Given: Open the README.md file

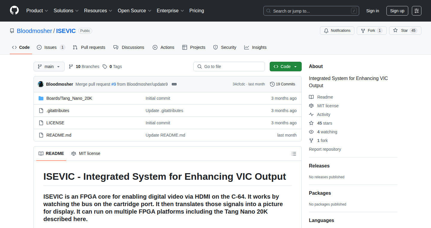Looking at the screenshot, I should pyautogui.click(x=59, y=135).
